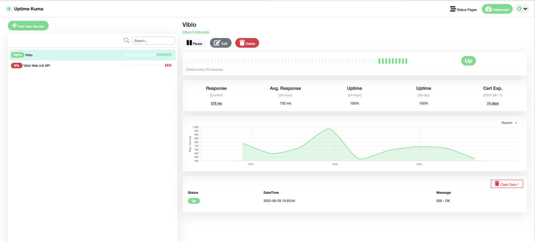Click the large Up status badge
The width and height of the screenshot is (535, 242).
tap(469, 61)
